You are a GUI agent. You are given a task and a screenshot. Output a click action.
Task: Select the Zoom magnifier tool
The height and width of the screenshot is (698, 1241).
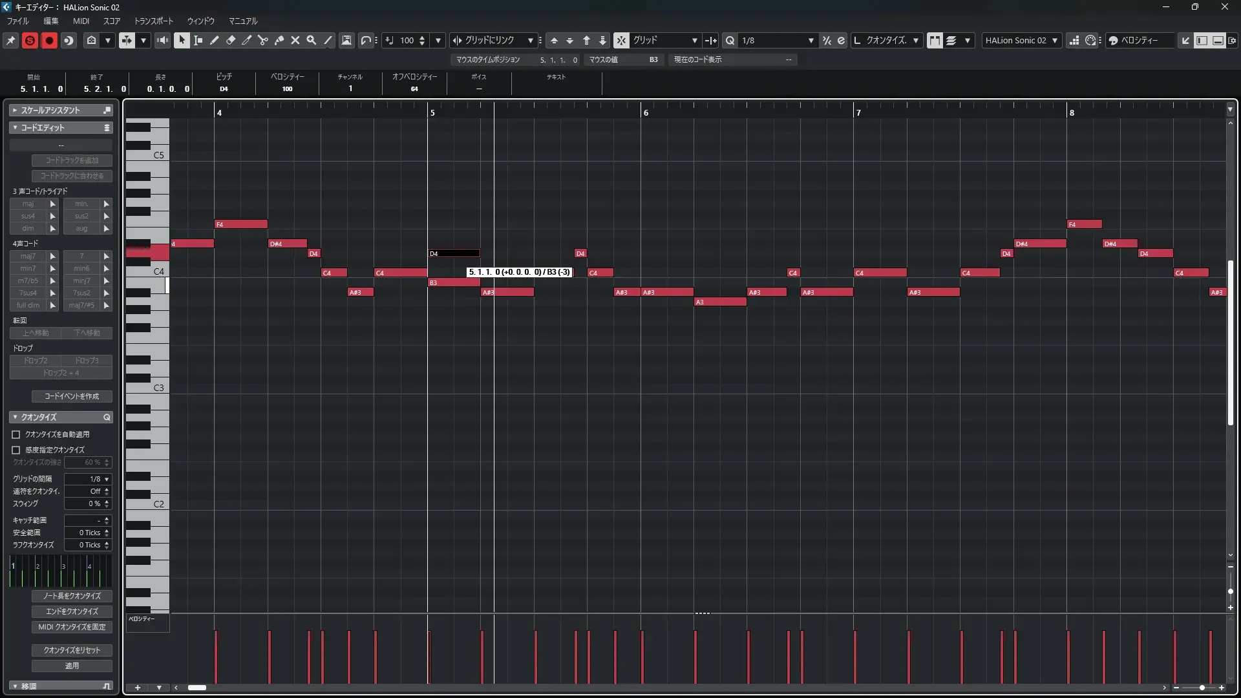pyautogui.click(x=312, y=40)
